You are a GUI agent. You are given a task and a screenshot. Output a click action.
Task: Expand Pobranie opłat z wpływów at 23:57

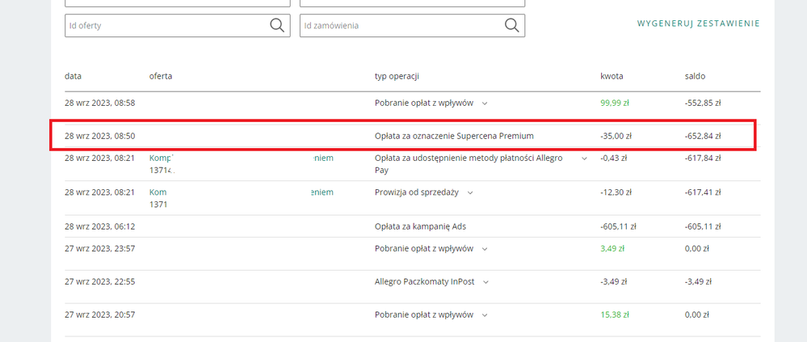[485, 248]
